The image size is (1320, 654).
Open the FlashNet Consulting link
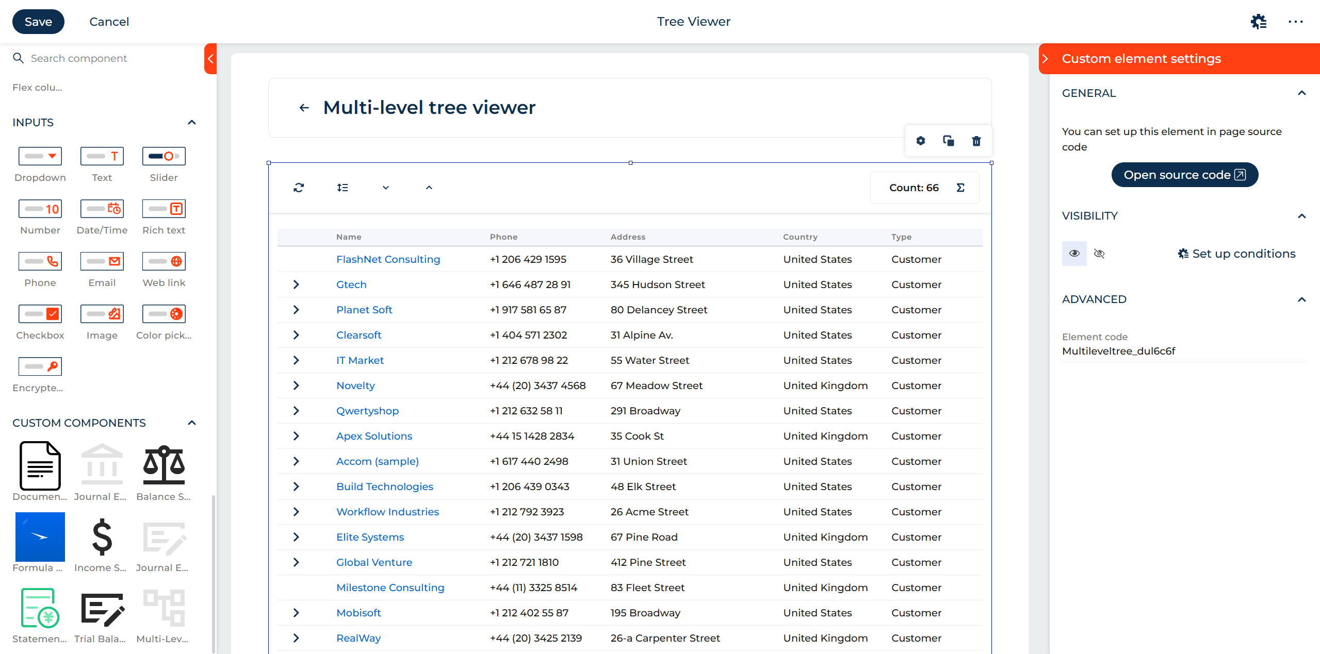point(388,259)
